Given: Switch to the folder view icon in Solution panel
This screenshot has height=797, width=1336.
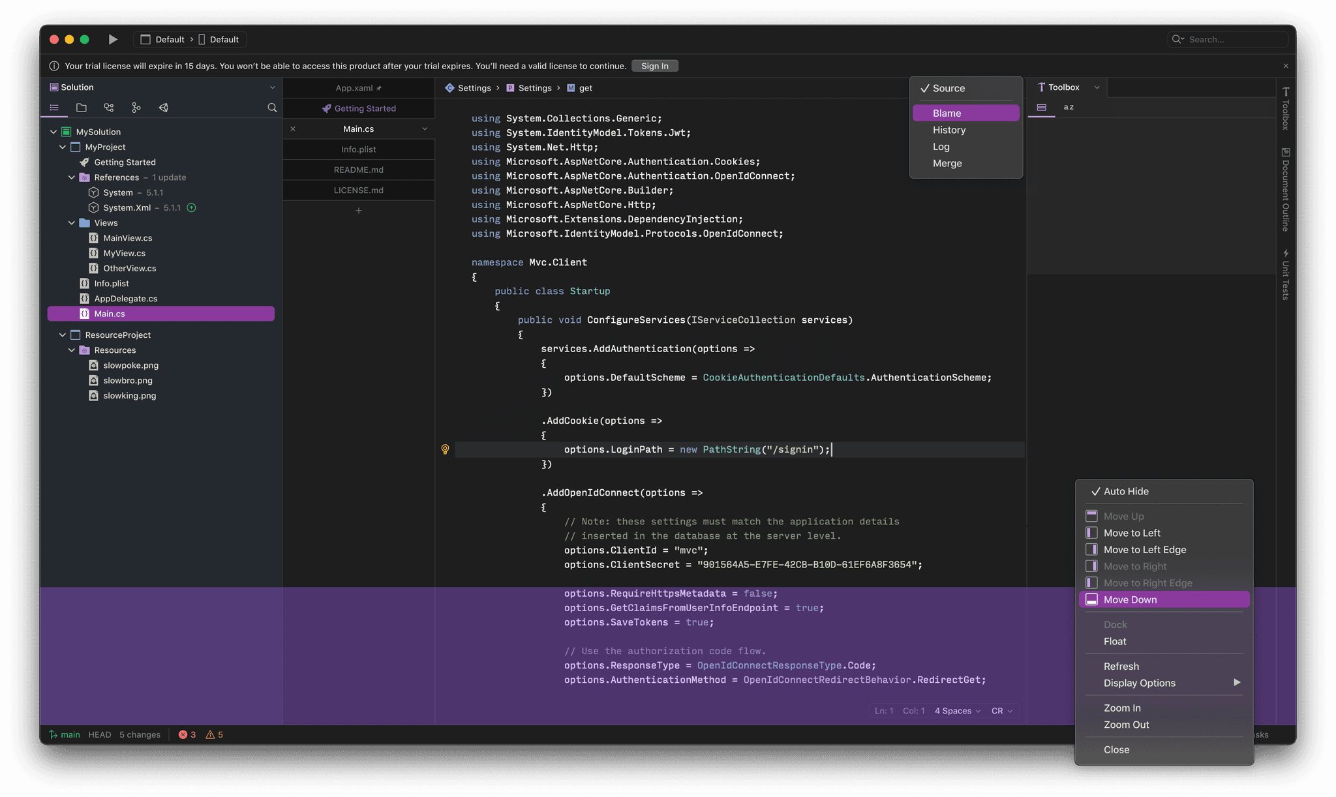Looking at the screenshot, I should (x=82, y=108).
